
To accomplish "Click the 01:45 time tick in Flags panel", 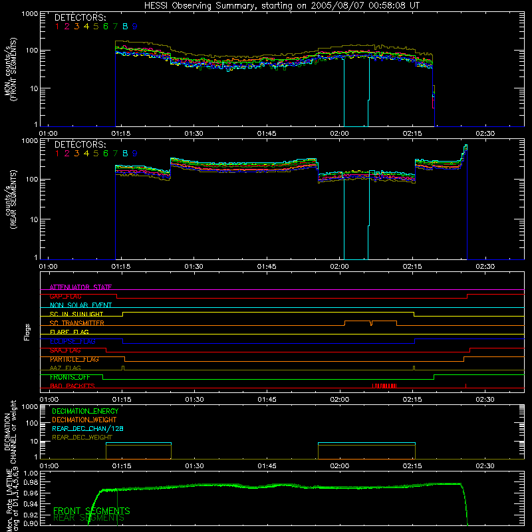I will [267, 400].
